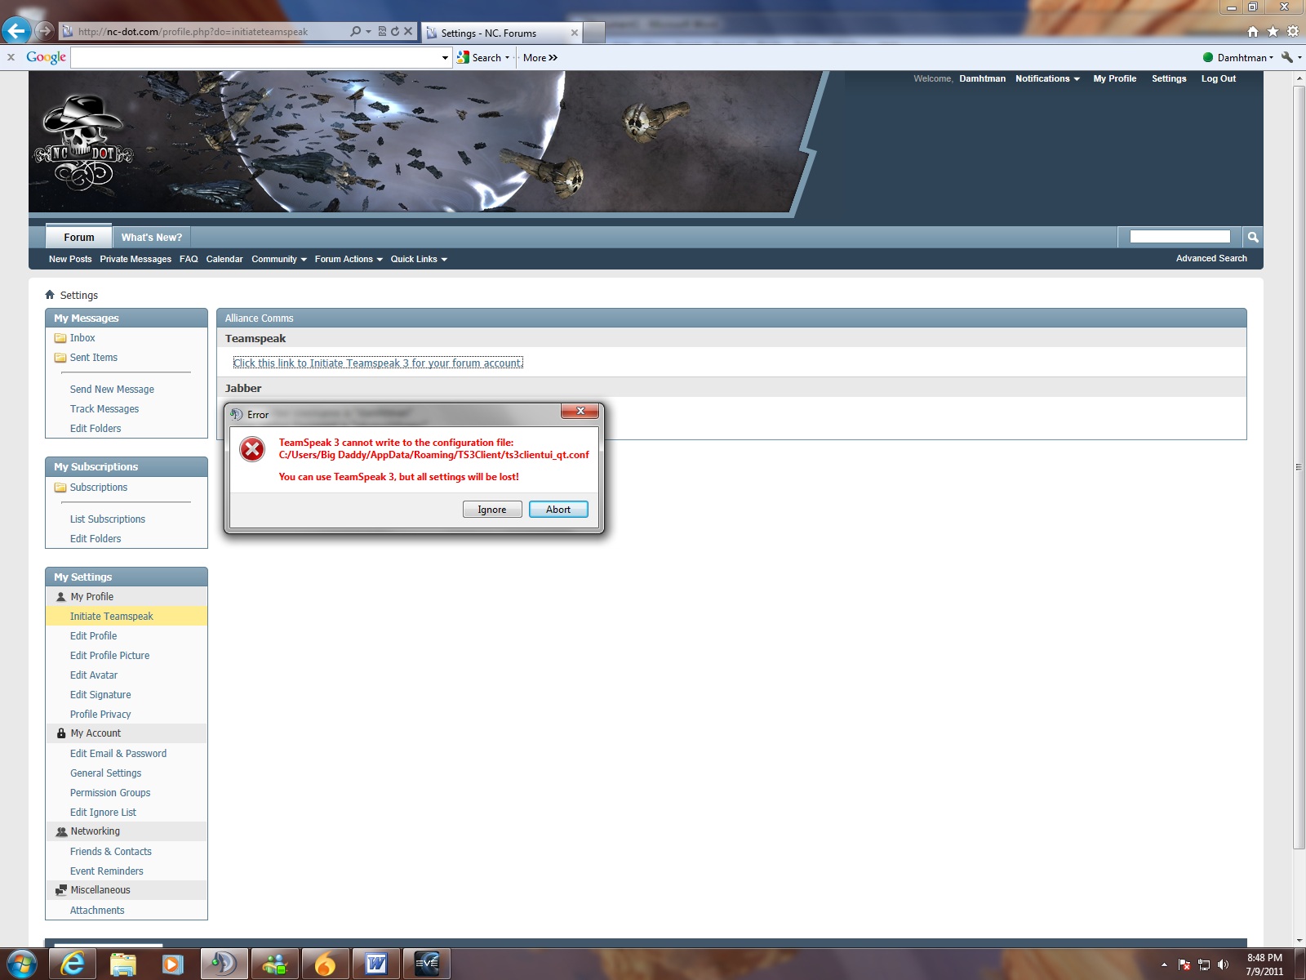
Task: Click the Google toolbar wrench settings icon
Action: (x=1287, y=57)
